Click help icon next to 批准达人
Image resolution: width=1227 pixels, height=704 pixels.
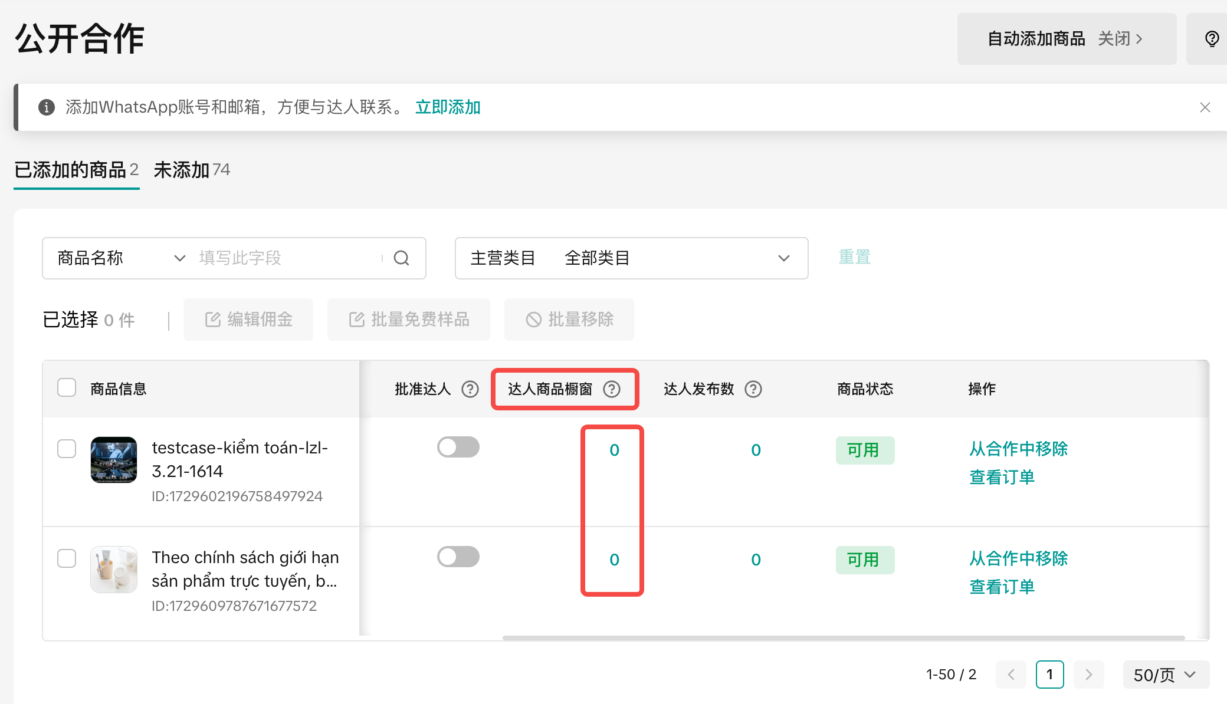[470, 389]
